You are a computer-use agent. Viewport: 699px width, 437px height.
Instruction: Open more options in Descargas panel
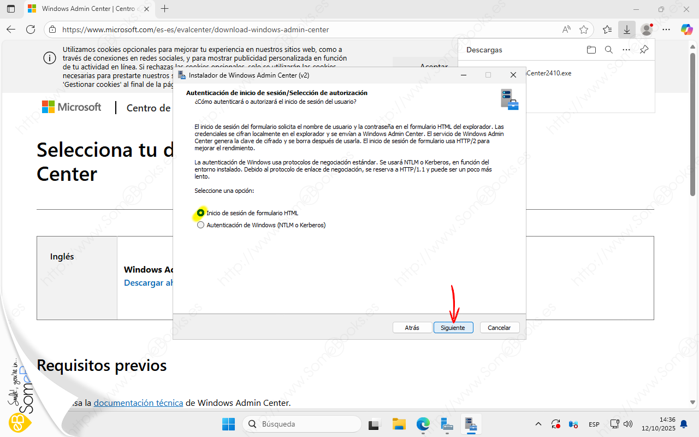[x=626, y=50]
